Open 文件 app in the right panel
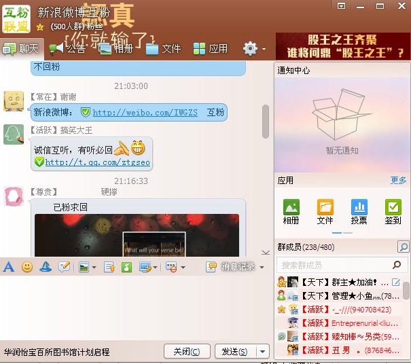This screenshot has width=411, height=364. pyautogui.click(x=325, y=211)
